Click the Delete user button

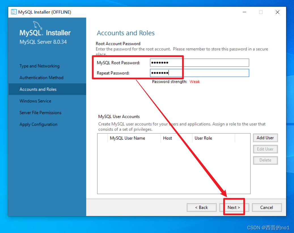coord(265,160)
